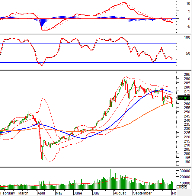Click the February label on the time axis

coord(8,193)
